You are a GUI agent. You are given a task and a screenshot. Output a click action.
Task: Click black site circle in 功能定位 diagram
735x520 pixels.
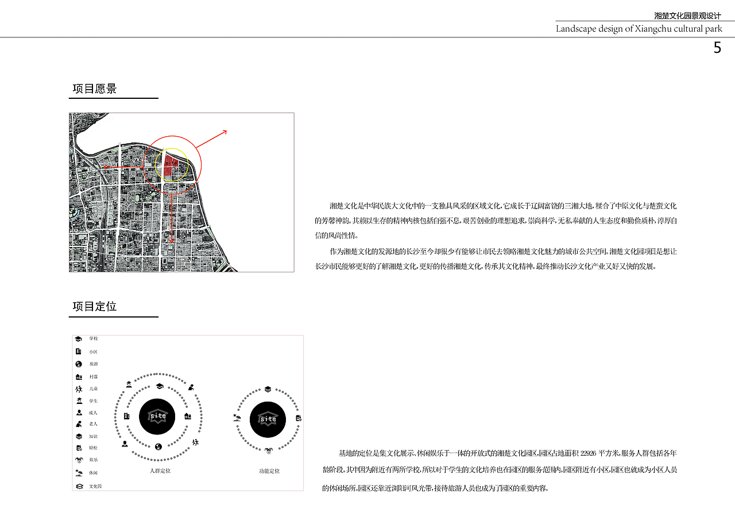pyautogui.click(x=268, y=419)
